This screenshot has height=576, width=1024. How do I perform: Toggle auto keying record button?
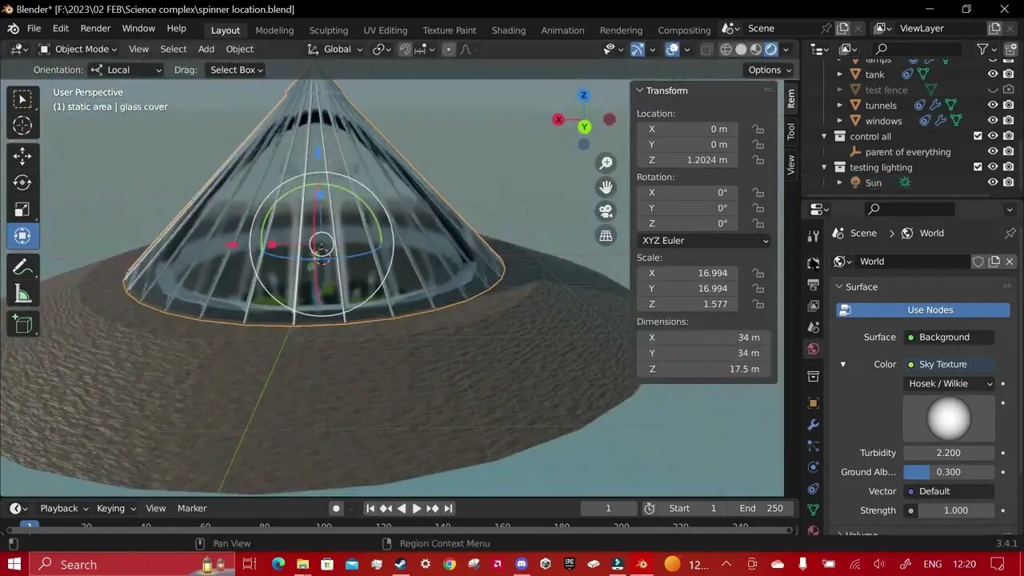click(336, 508)
